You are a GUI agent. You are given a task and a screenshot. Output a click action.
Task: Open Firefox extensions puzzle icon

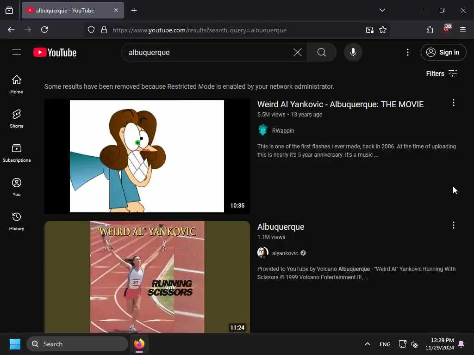click(430, 30)
